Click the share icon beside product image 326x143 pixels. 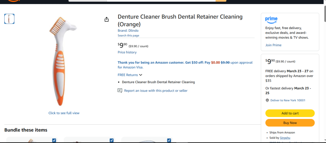pos(107,19)
